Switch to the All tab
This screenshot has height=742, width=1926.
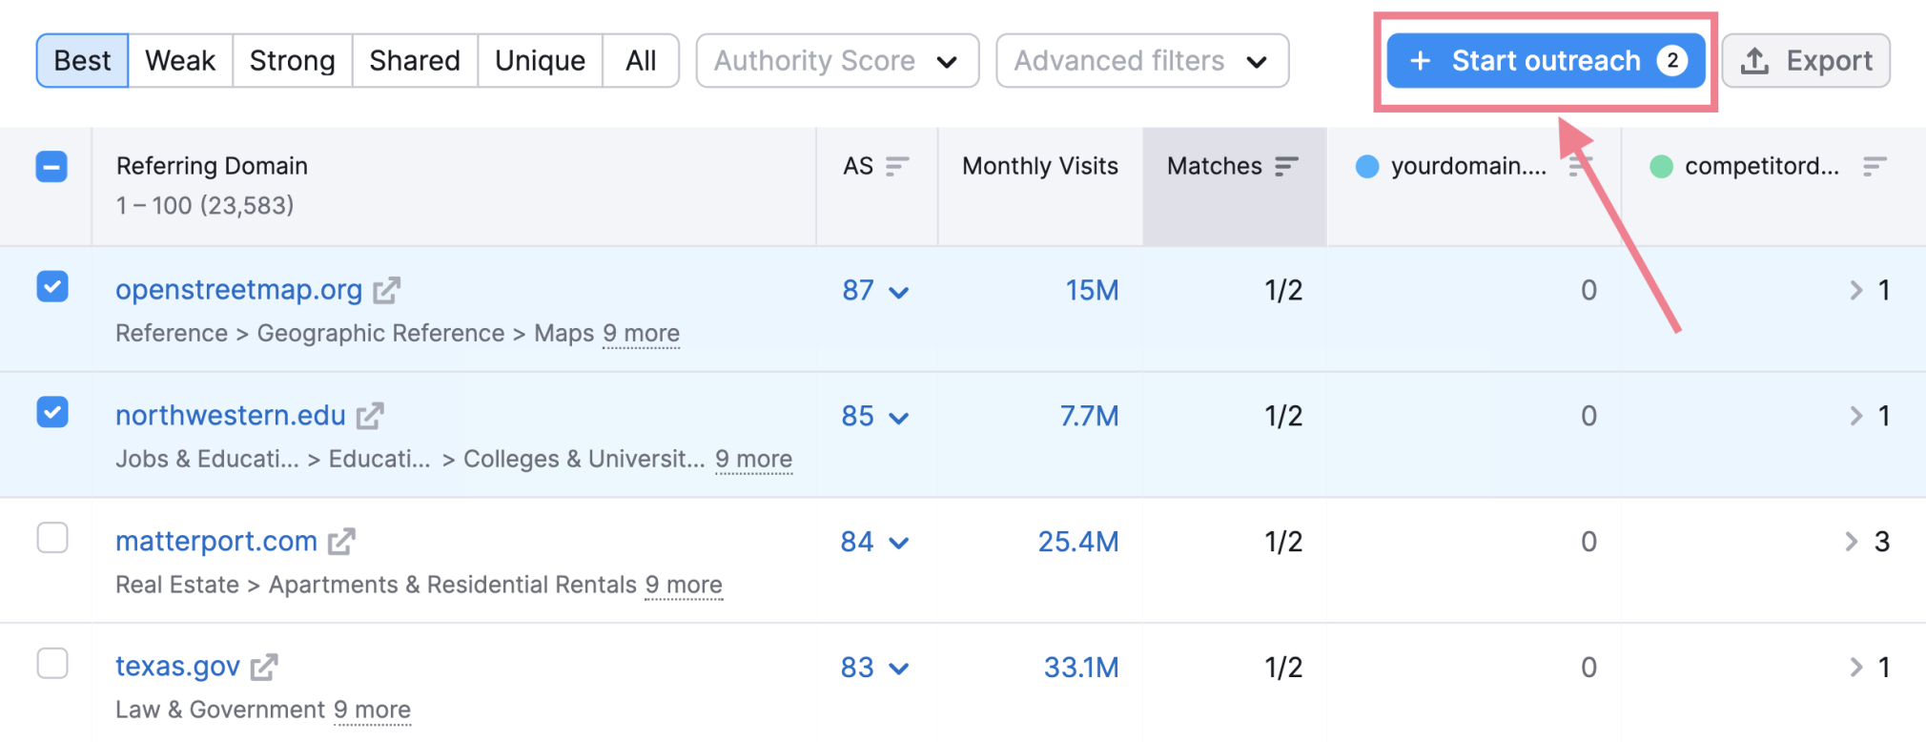641,61
